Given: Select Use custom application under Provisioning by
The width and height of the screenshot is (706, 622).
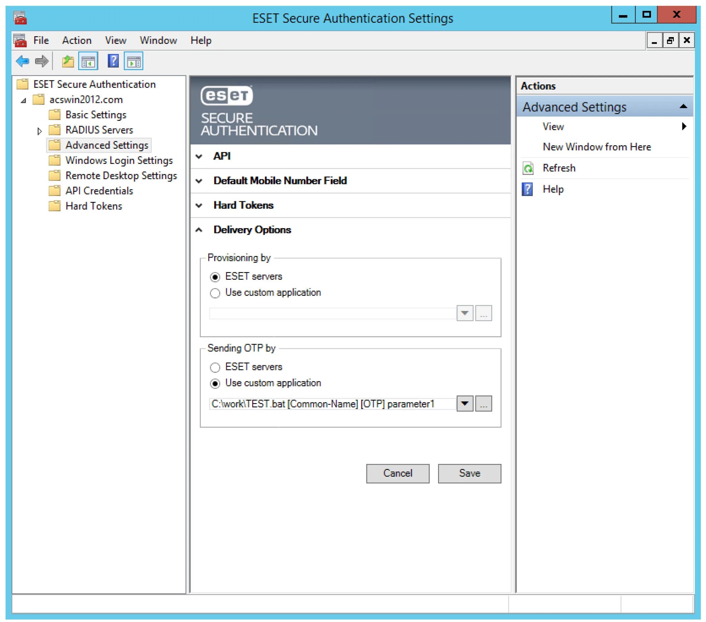Looking at the screenshot, I should tap(215, 293).
